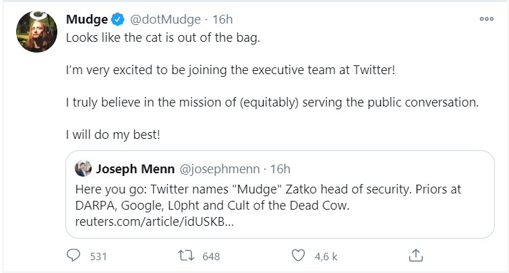Screen dimensions: 509x273
Task: Click the 648 retweets count
Action: (211, 256)
